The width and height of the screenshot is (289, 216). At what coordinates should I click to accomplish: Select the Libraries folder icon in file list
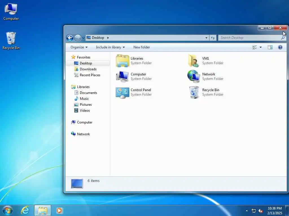(x=122, y=61)
